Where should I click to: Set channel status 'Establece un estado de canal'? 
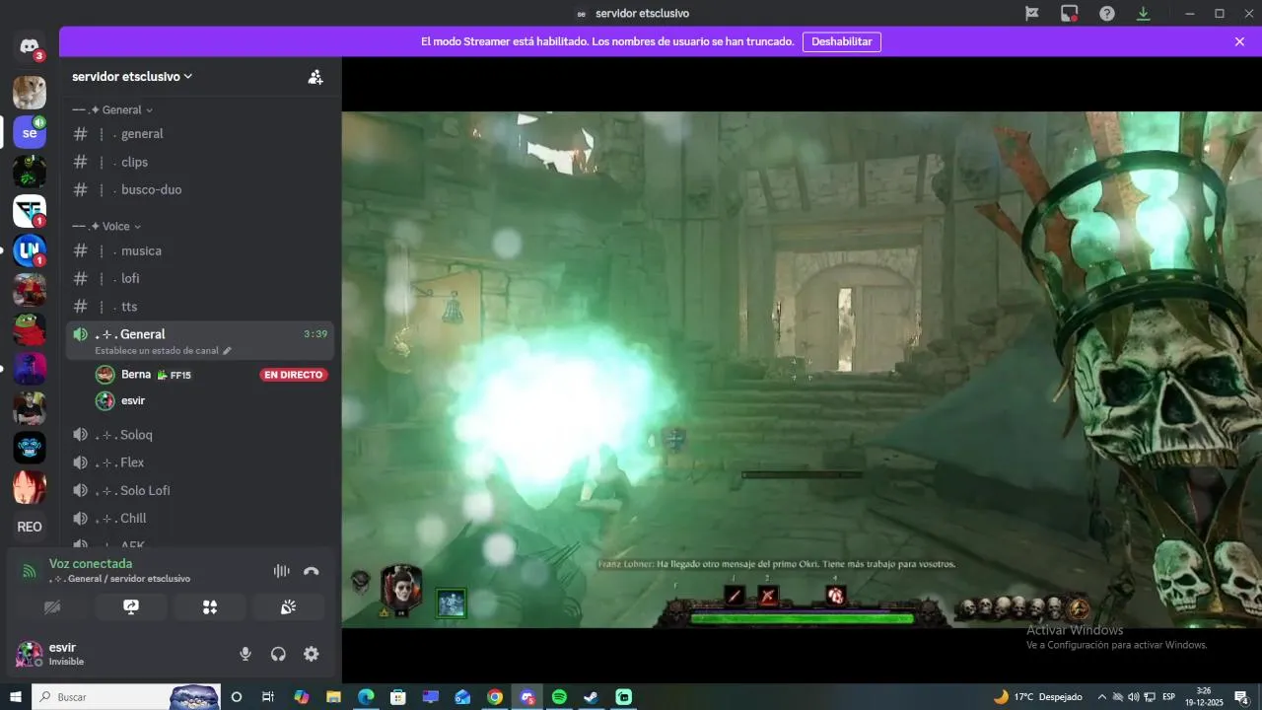coord(164,351)
